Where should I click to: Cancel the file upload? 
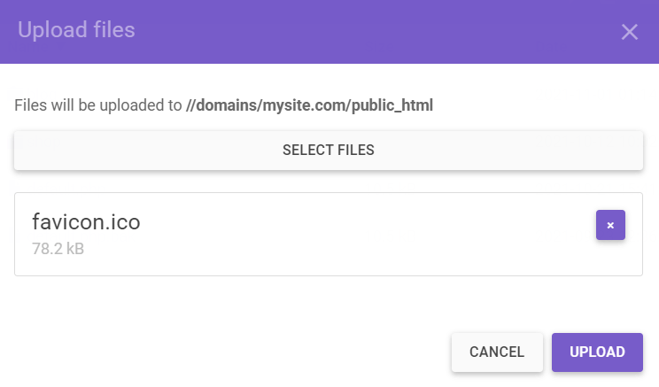point(497,352)
